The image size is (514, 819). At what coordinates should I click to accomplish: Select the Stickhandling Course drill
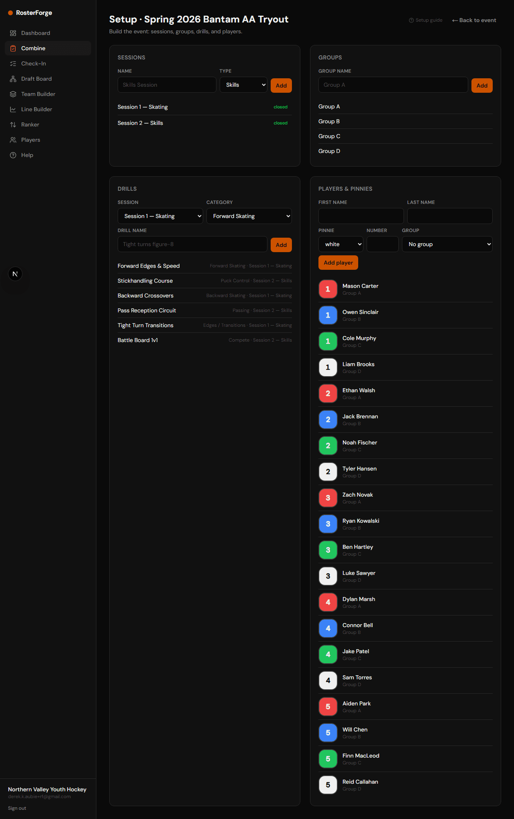[205, 281]
